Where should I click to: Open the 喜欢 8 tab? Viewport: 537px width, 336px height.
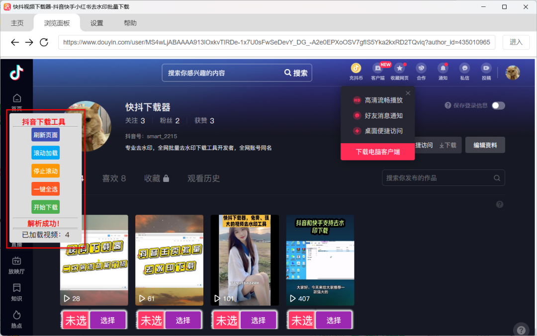coord(114,178)
